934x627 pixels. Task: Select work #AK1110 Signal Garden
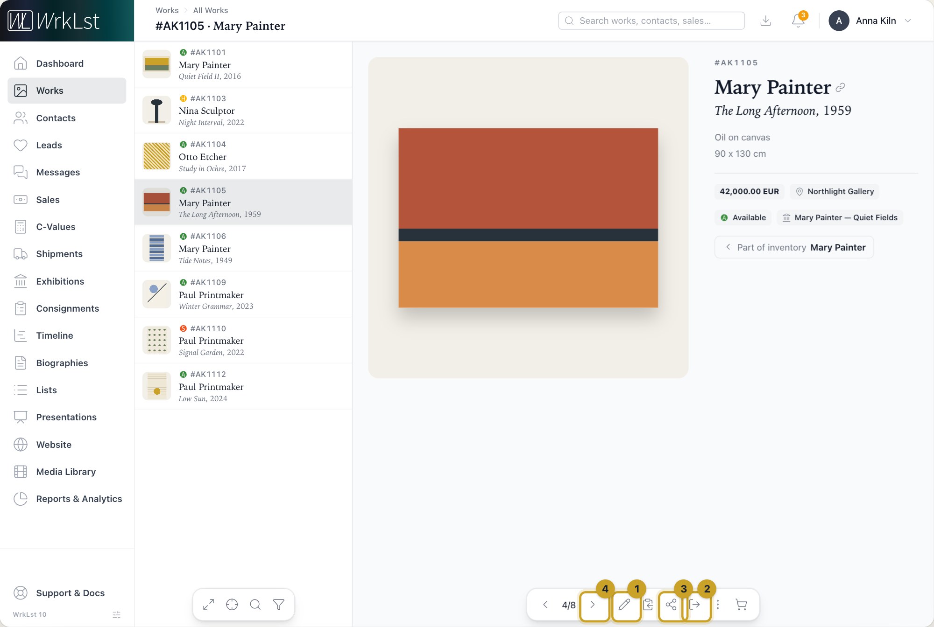[243, 341]
